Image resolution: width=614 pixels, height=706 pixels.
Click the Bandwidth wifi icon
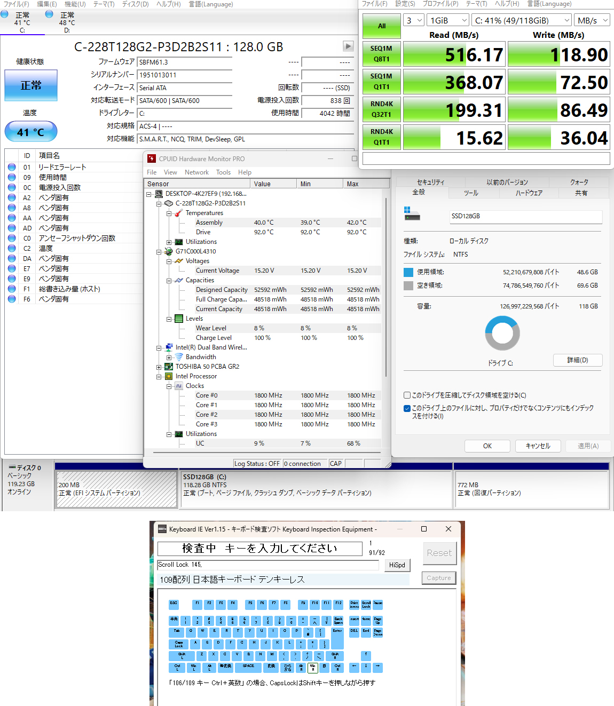pos(179,357)
